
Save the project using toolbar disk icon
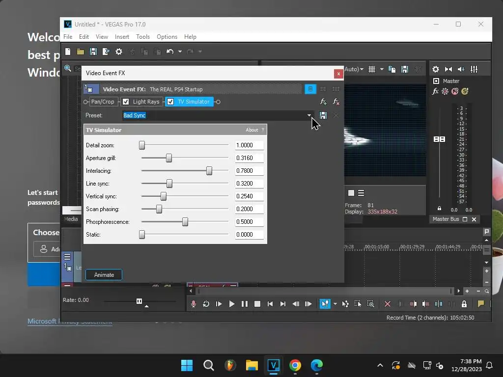pyautogui.click(x=93, y=52)
